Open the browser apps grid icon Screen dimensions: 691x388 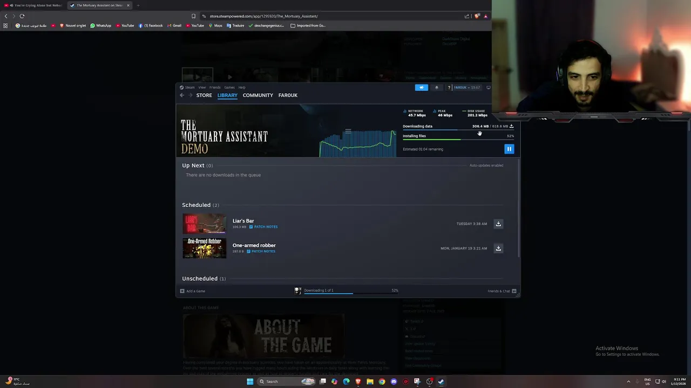[5, 25]
